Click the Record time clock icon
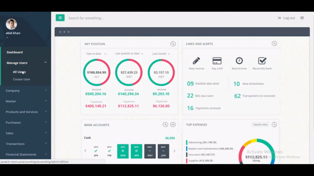Viewport: 314px width, 176px height. [239, 61]
